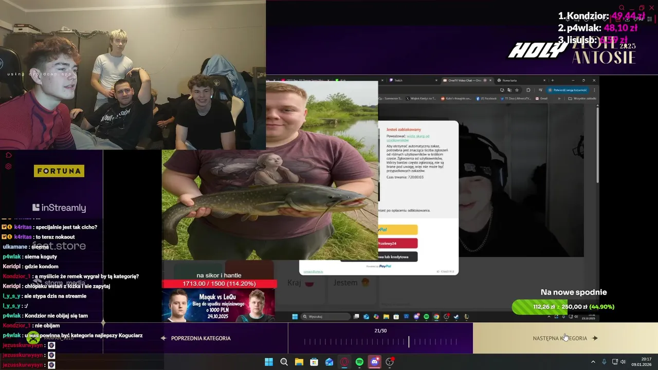Viewport: 658px width, 370px height.
Task: Switch to the Twitch browser tab
Action: 411,80
